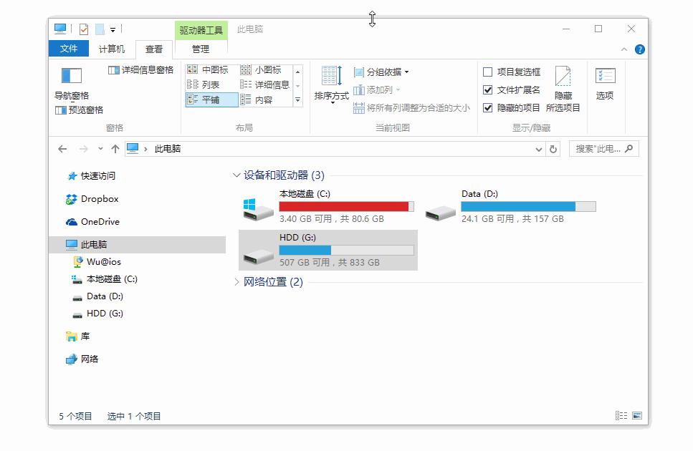This screenshot has height=451, width=693.
Task: Collapse the 设备和驱动器 (3) section
Action: click(236, 173)
